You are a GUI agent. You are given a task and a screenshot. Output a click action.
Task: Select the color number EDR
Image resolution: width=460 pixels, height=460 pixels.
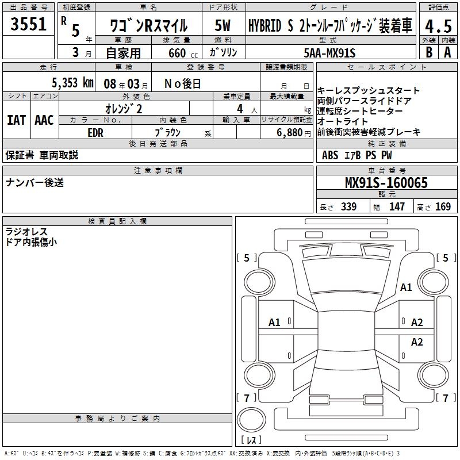click(95, 133)
